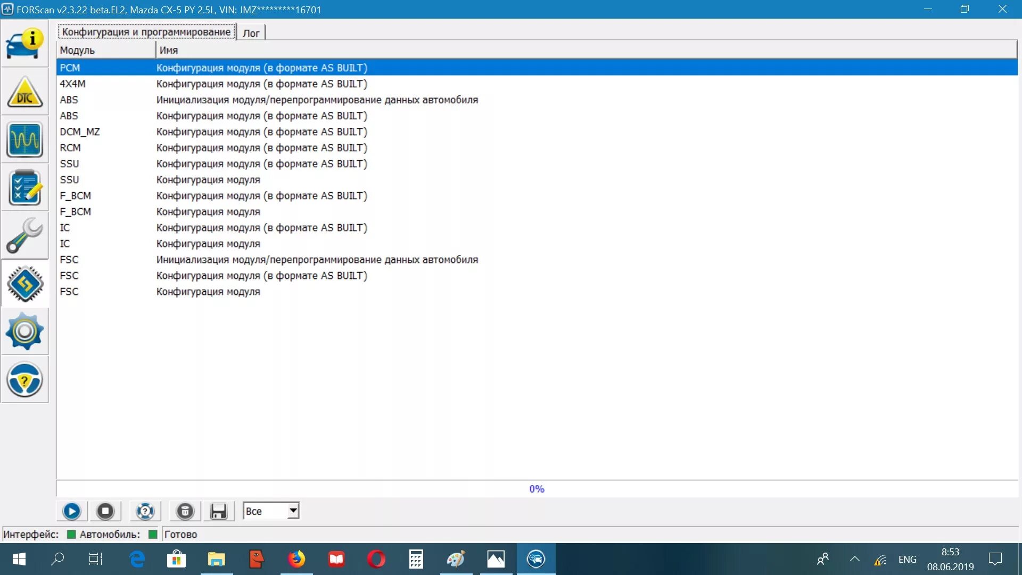Select the 4X4M configuration row

(537, 84)
